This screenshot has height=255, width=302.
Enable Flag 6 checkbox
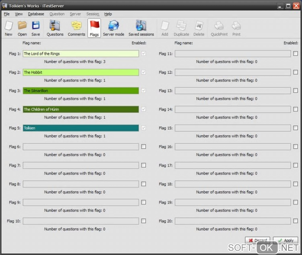tap(144, 146)
